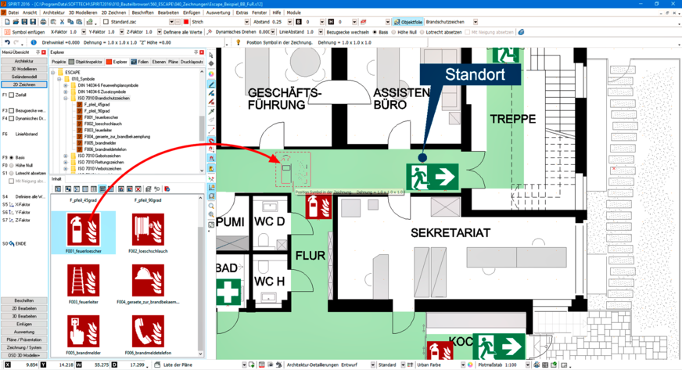
Task: Switch to the Drucklayouts tab
Action: 192,62
